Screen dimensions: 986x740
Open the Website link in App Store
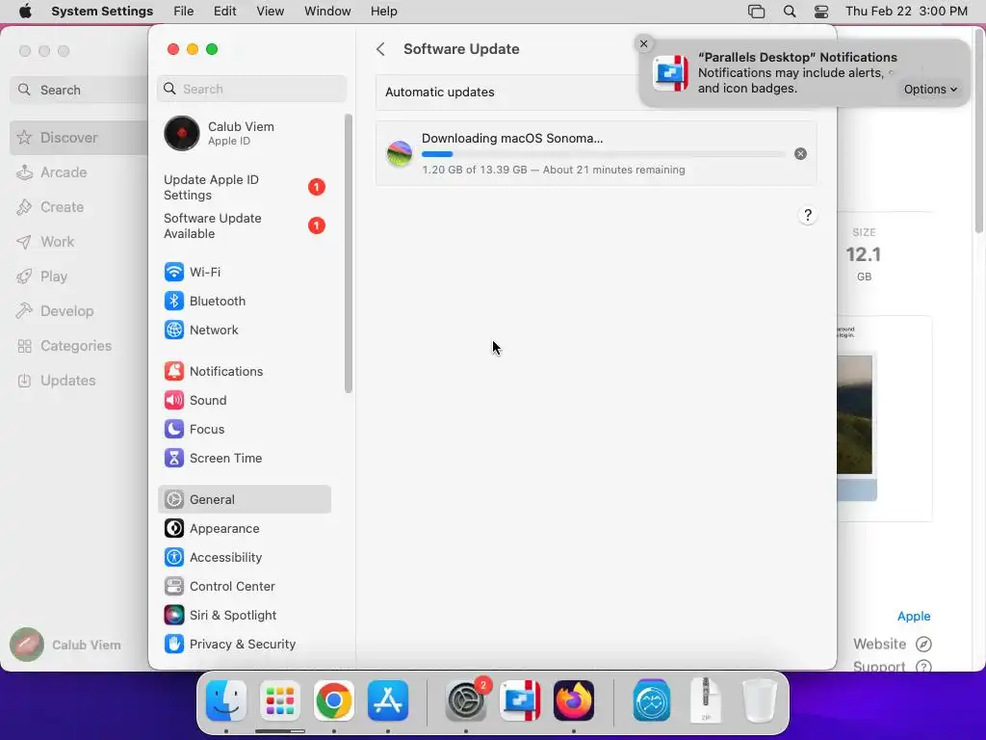(x=892, y=644)
